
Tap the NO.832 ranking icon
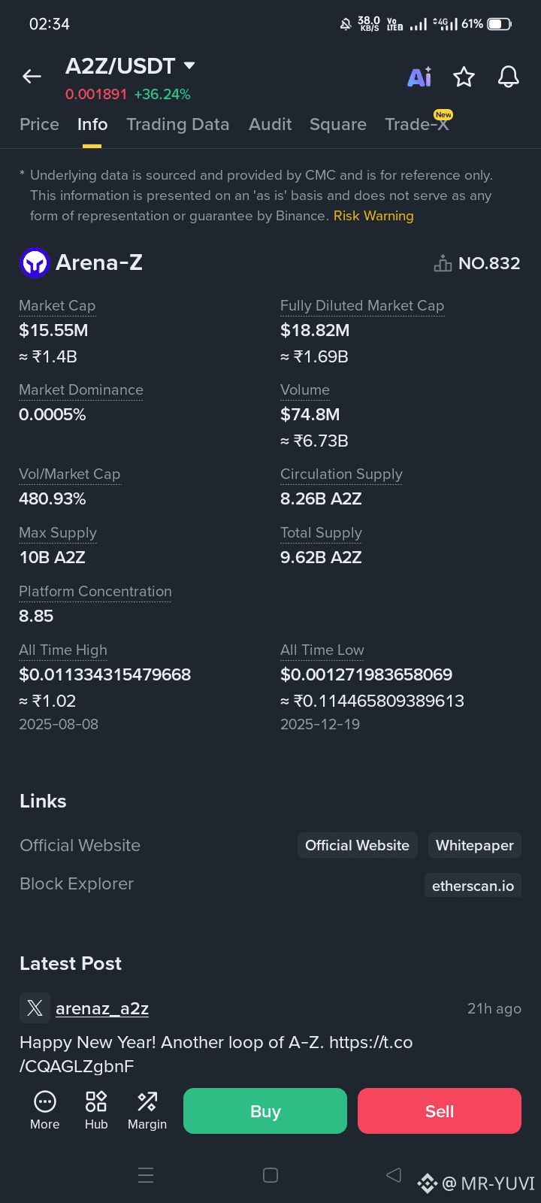443,263
